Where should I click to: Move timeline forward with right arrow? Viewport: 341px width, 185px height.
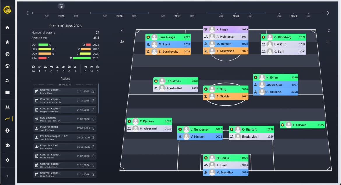point(328,13)
